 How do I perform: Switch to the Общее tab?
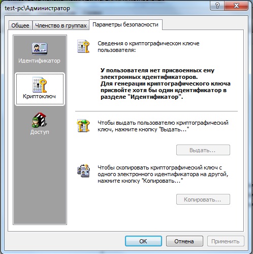pos(20,25)
